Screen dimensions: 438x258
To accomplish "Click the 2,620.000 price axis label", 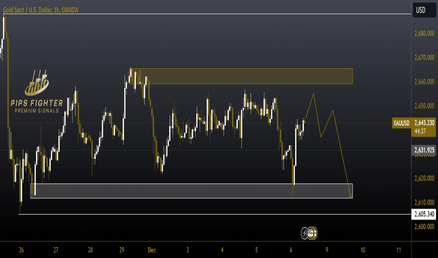I will pos(424,178).
